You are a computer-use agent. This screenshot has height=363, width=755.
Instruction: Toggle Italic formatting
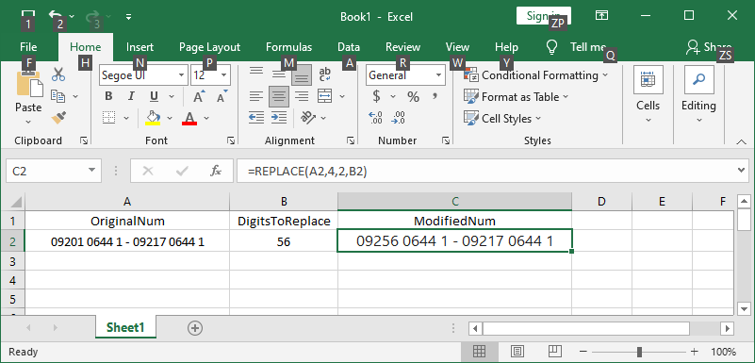pos(131,96)
